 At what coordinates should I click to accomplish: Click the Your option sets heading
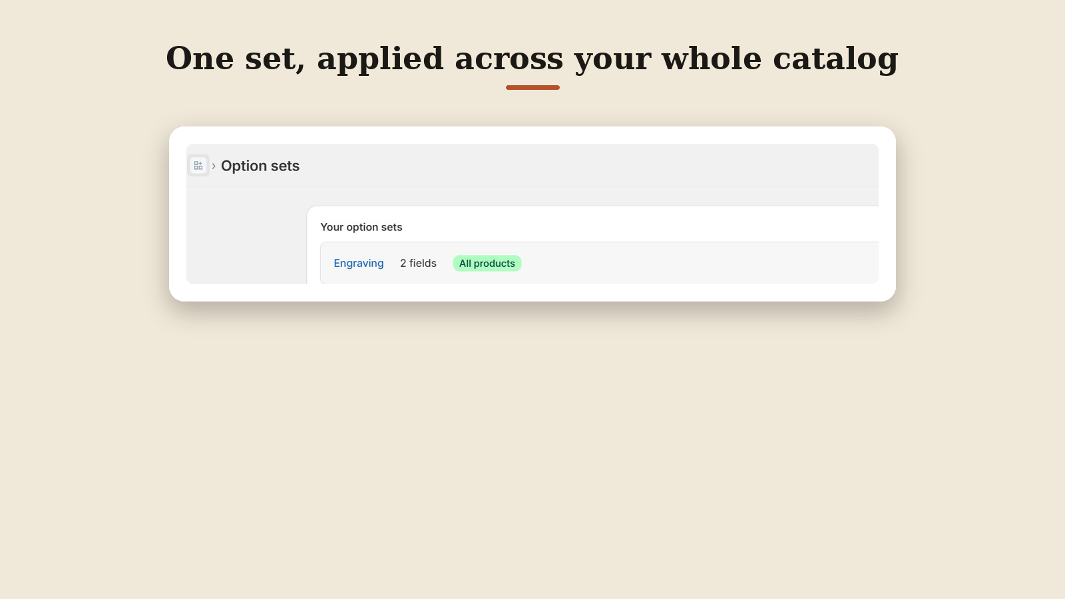click(361, 227)
